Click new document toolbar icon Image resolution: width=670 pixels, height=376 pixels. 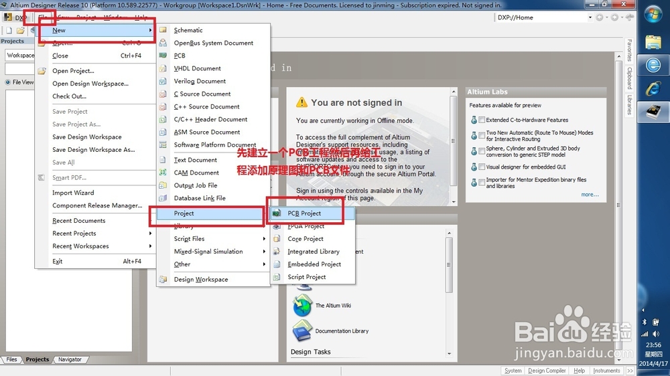coord(9,30)
